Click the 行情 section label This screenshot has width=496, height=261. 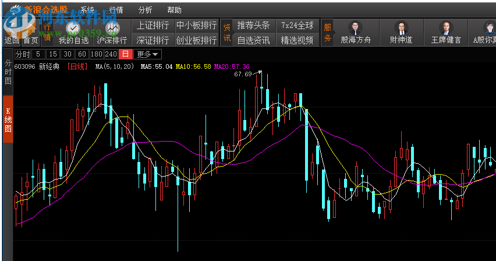click(47, 32)
